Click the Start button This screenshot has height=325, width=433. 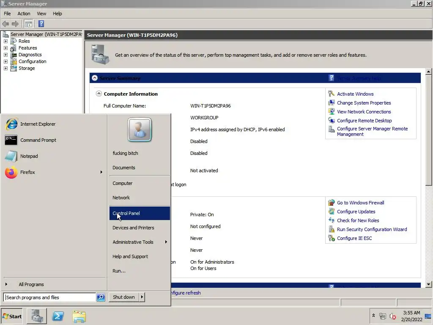click(11, 317)
